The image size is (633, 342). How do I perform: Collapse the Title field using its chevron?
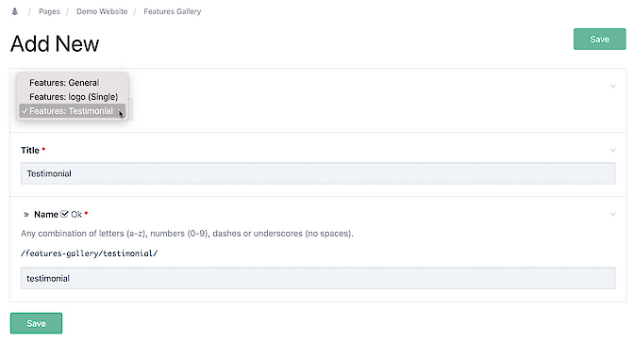tap(613, 150)
